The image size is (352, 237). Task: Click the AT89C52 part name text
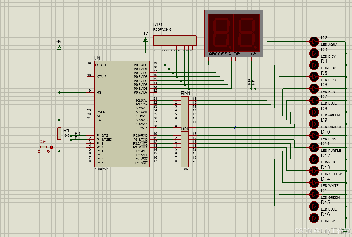tap(101, 169)
